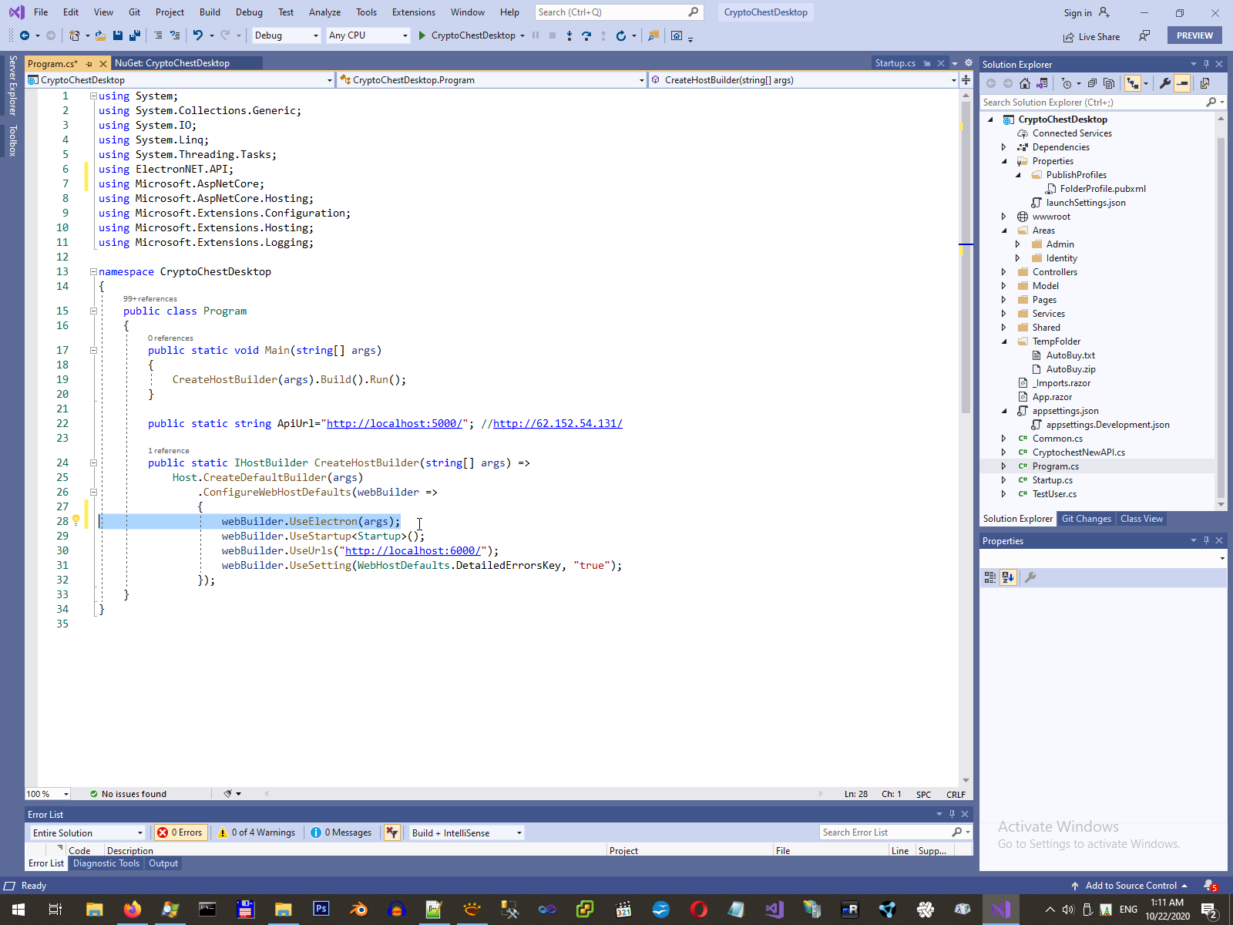Click the lightbulb quick actions icon on line 28
Screen dimensions: 1233x925
pyautogui.click(x=76, y=521)
